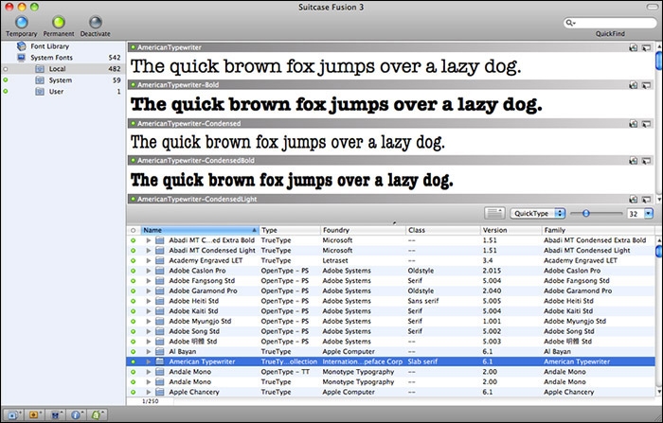Click the first icon in bottom toolbar

[x=13, y=414]
